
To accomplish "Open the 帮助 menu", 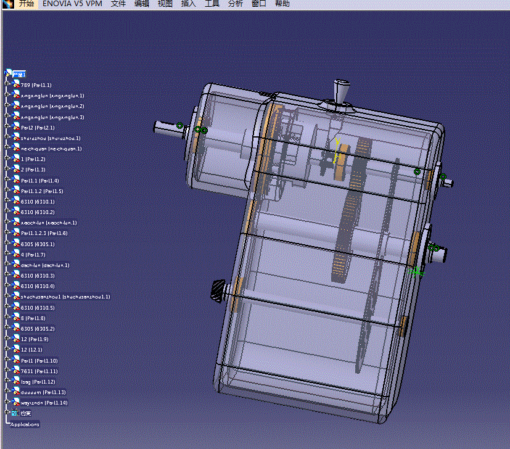I will (x=282, y=4).
